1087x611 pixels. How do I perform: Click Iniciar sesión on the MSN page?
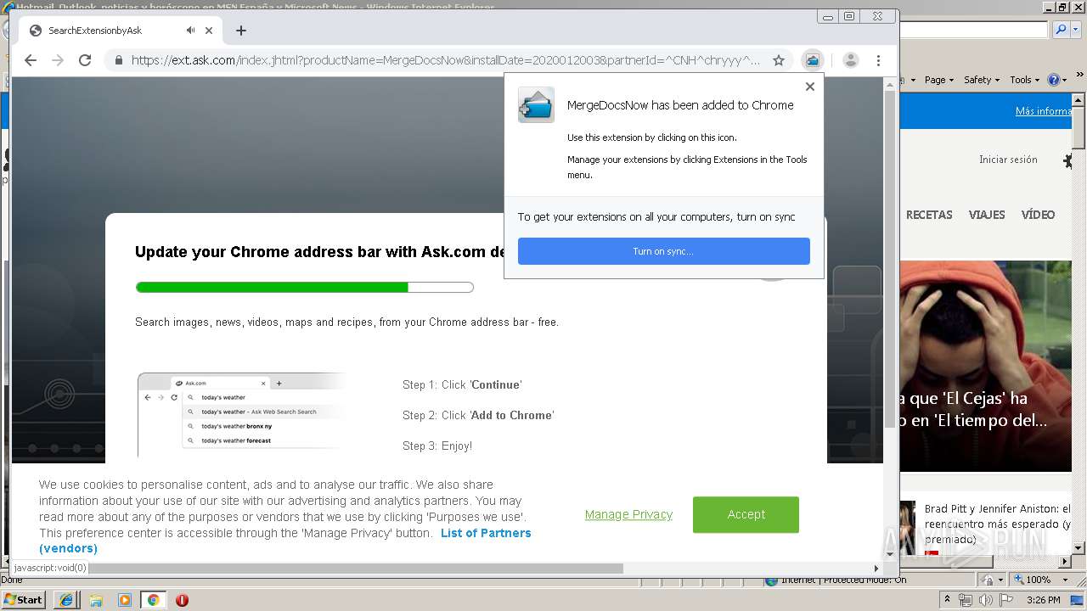click(1008, 160)
